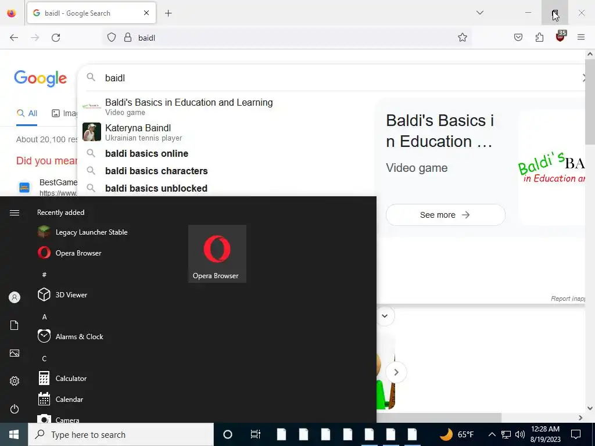This screenshot has height=446, width=595.
Task: Open Firefox application hamburger menu
Action: 581,38
